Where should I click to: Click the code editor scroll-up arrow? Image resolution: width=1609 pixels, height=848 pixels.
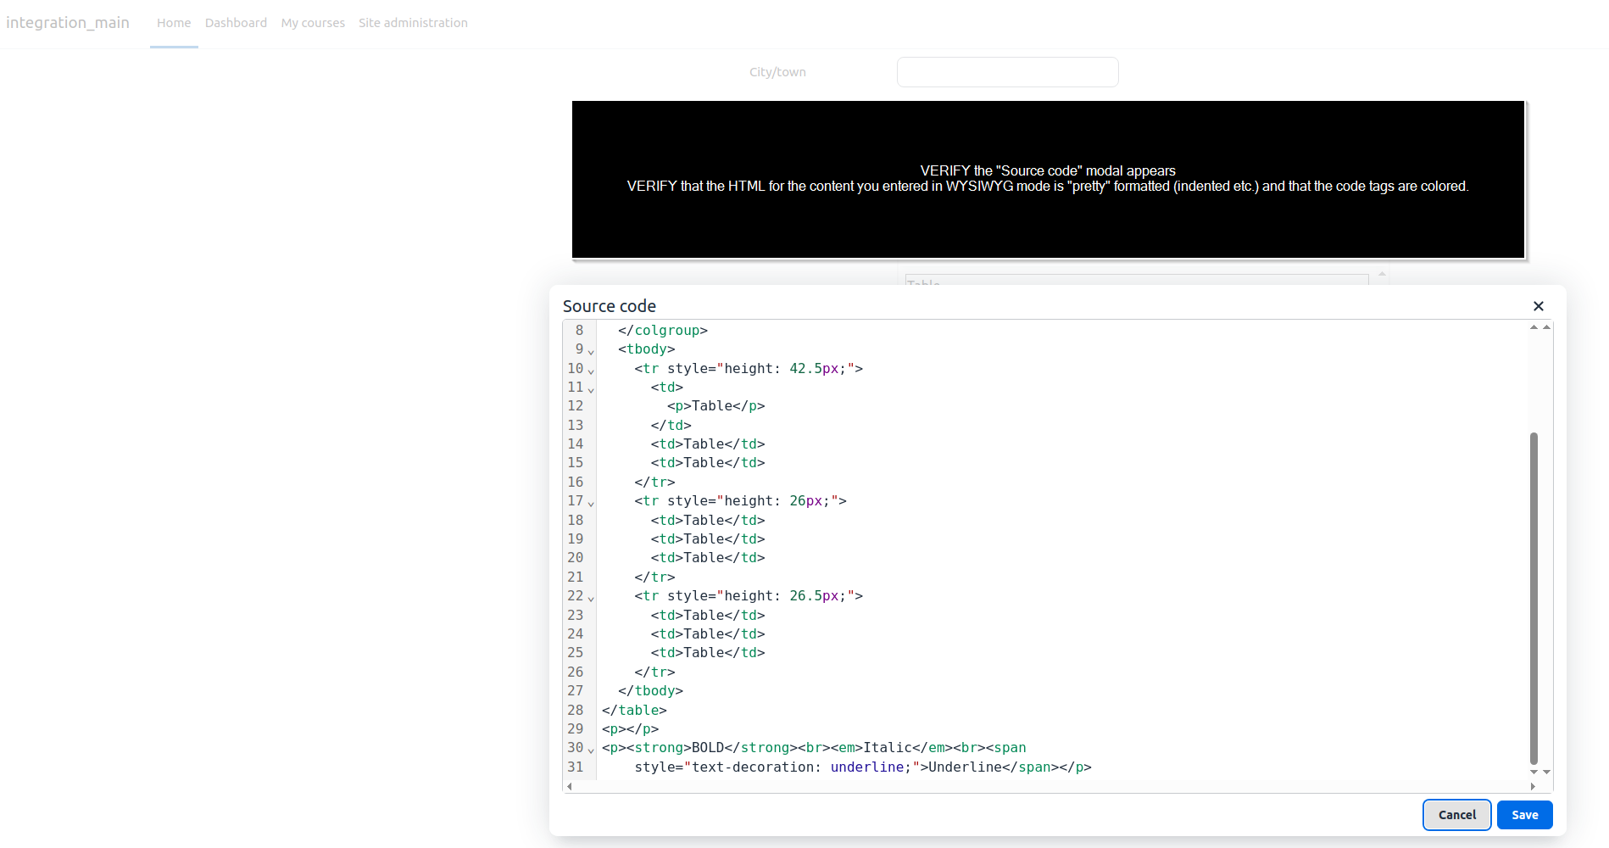coord(1534,326)
